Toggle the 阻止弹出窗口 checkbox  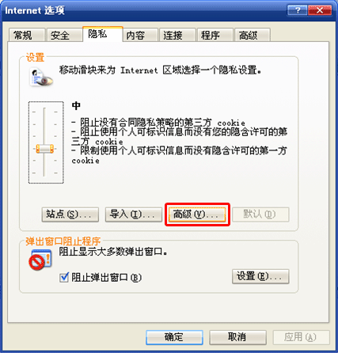[x=64, y=277]
